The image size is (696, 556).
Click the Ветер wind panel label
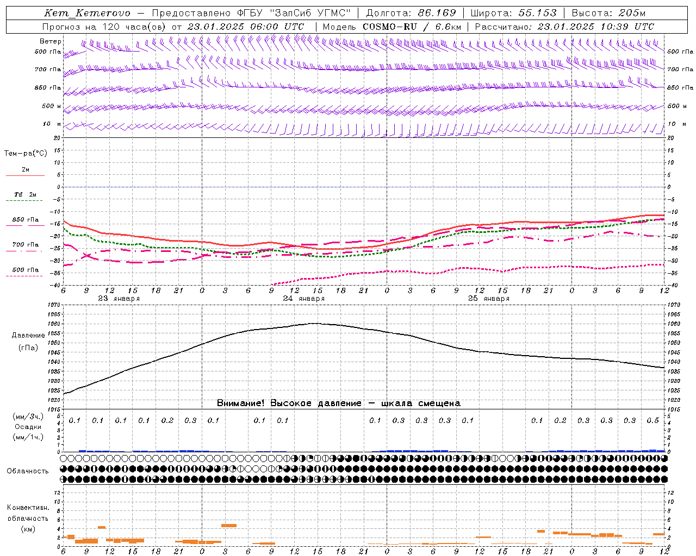pos(51,41)
